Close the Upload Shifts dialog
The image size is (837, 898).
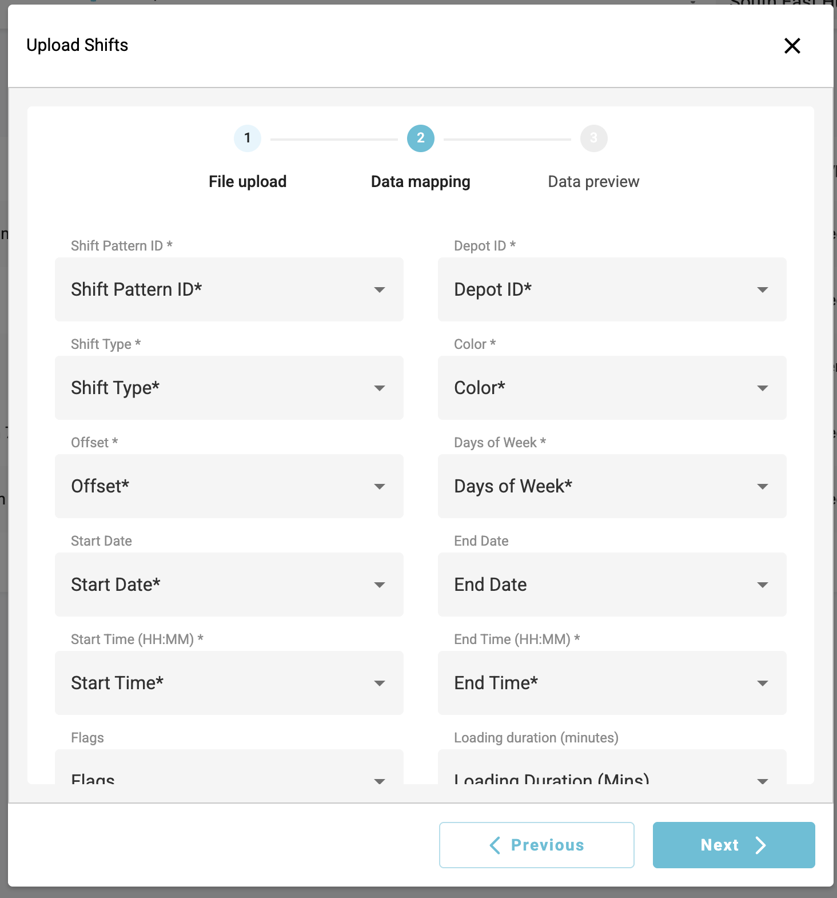792,46
